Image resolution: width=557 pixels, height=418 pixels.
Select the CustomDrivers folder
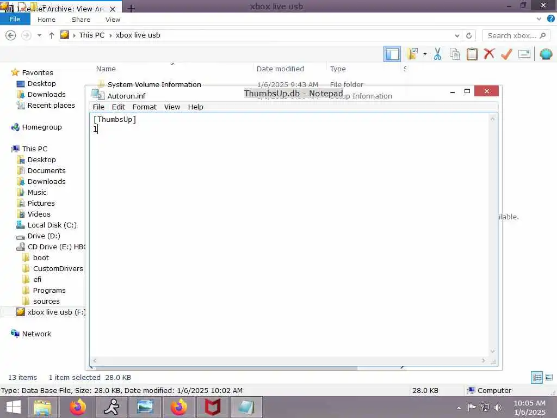coord(58,269)
